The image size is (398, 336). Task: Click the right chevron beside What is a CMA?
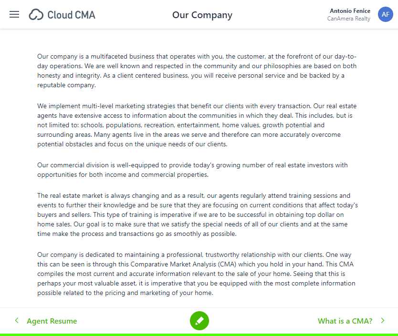click(x=383, y=321)
